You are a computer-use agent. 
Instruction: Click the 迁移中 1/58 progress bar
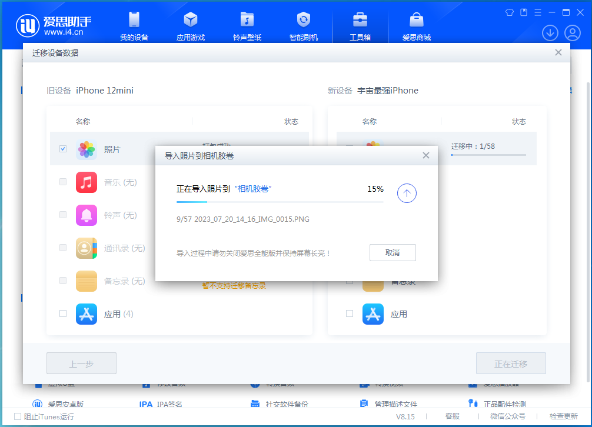(488, 155)
